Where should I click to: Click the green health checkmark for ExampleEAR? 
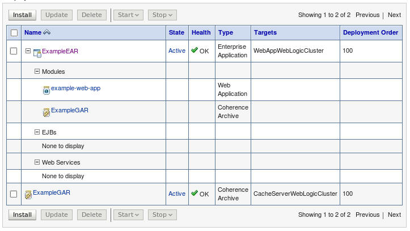pyautogui.click(x=195, y=51)
